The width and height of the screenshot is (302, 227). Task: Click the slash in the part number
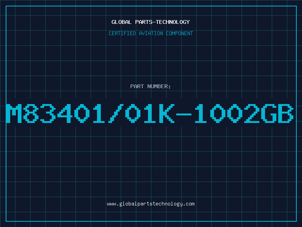116,113
